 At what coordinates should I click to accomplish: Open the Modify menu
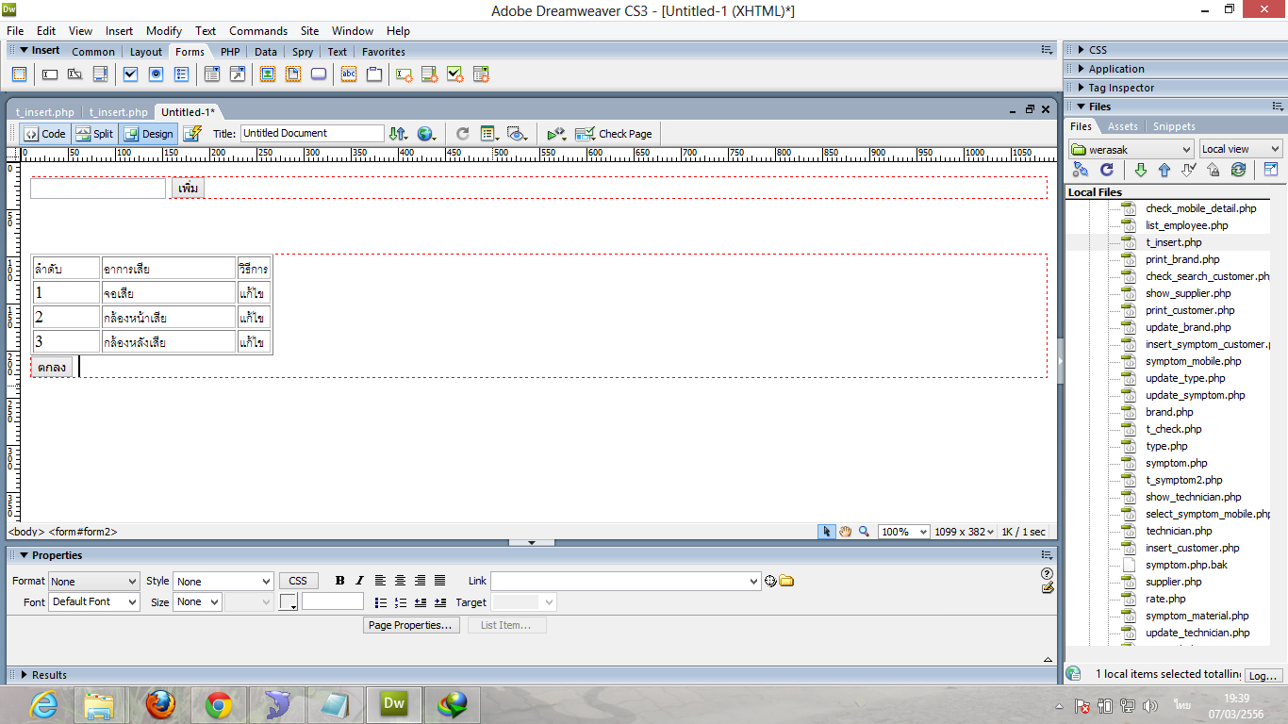pyautogui.click(x=164, y=31)
